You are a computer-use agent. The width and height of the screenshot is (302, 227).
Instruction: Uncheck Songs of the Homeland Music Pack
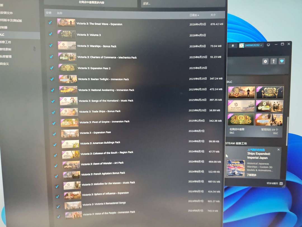[x=53, y=101]
